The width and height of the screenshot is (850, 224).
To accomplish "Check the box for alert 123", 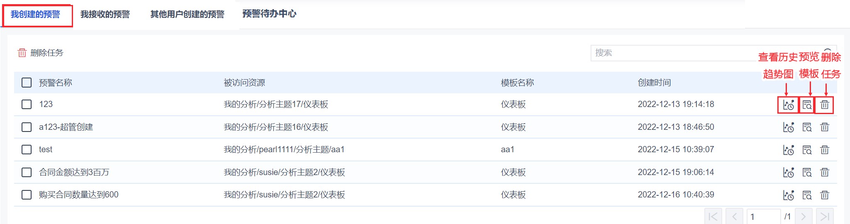I will (x=27, y=104).
